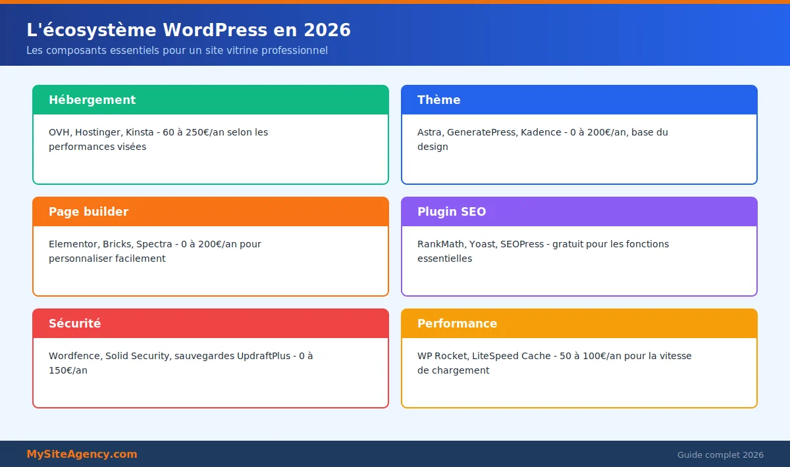Click the OVH, Hostinger, Kinsta description text

(159, 139)
